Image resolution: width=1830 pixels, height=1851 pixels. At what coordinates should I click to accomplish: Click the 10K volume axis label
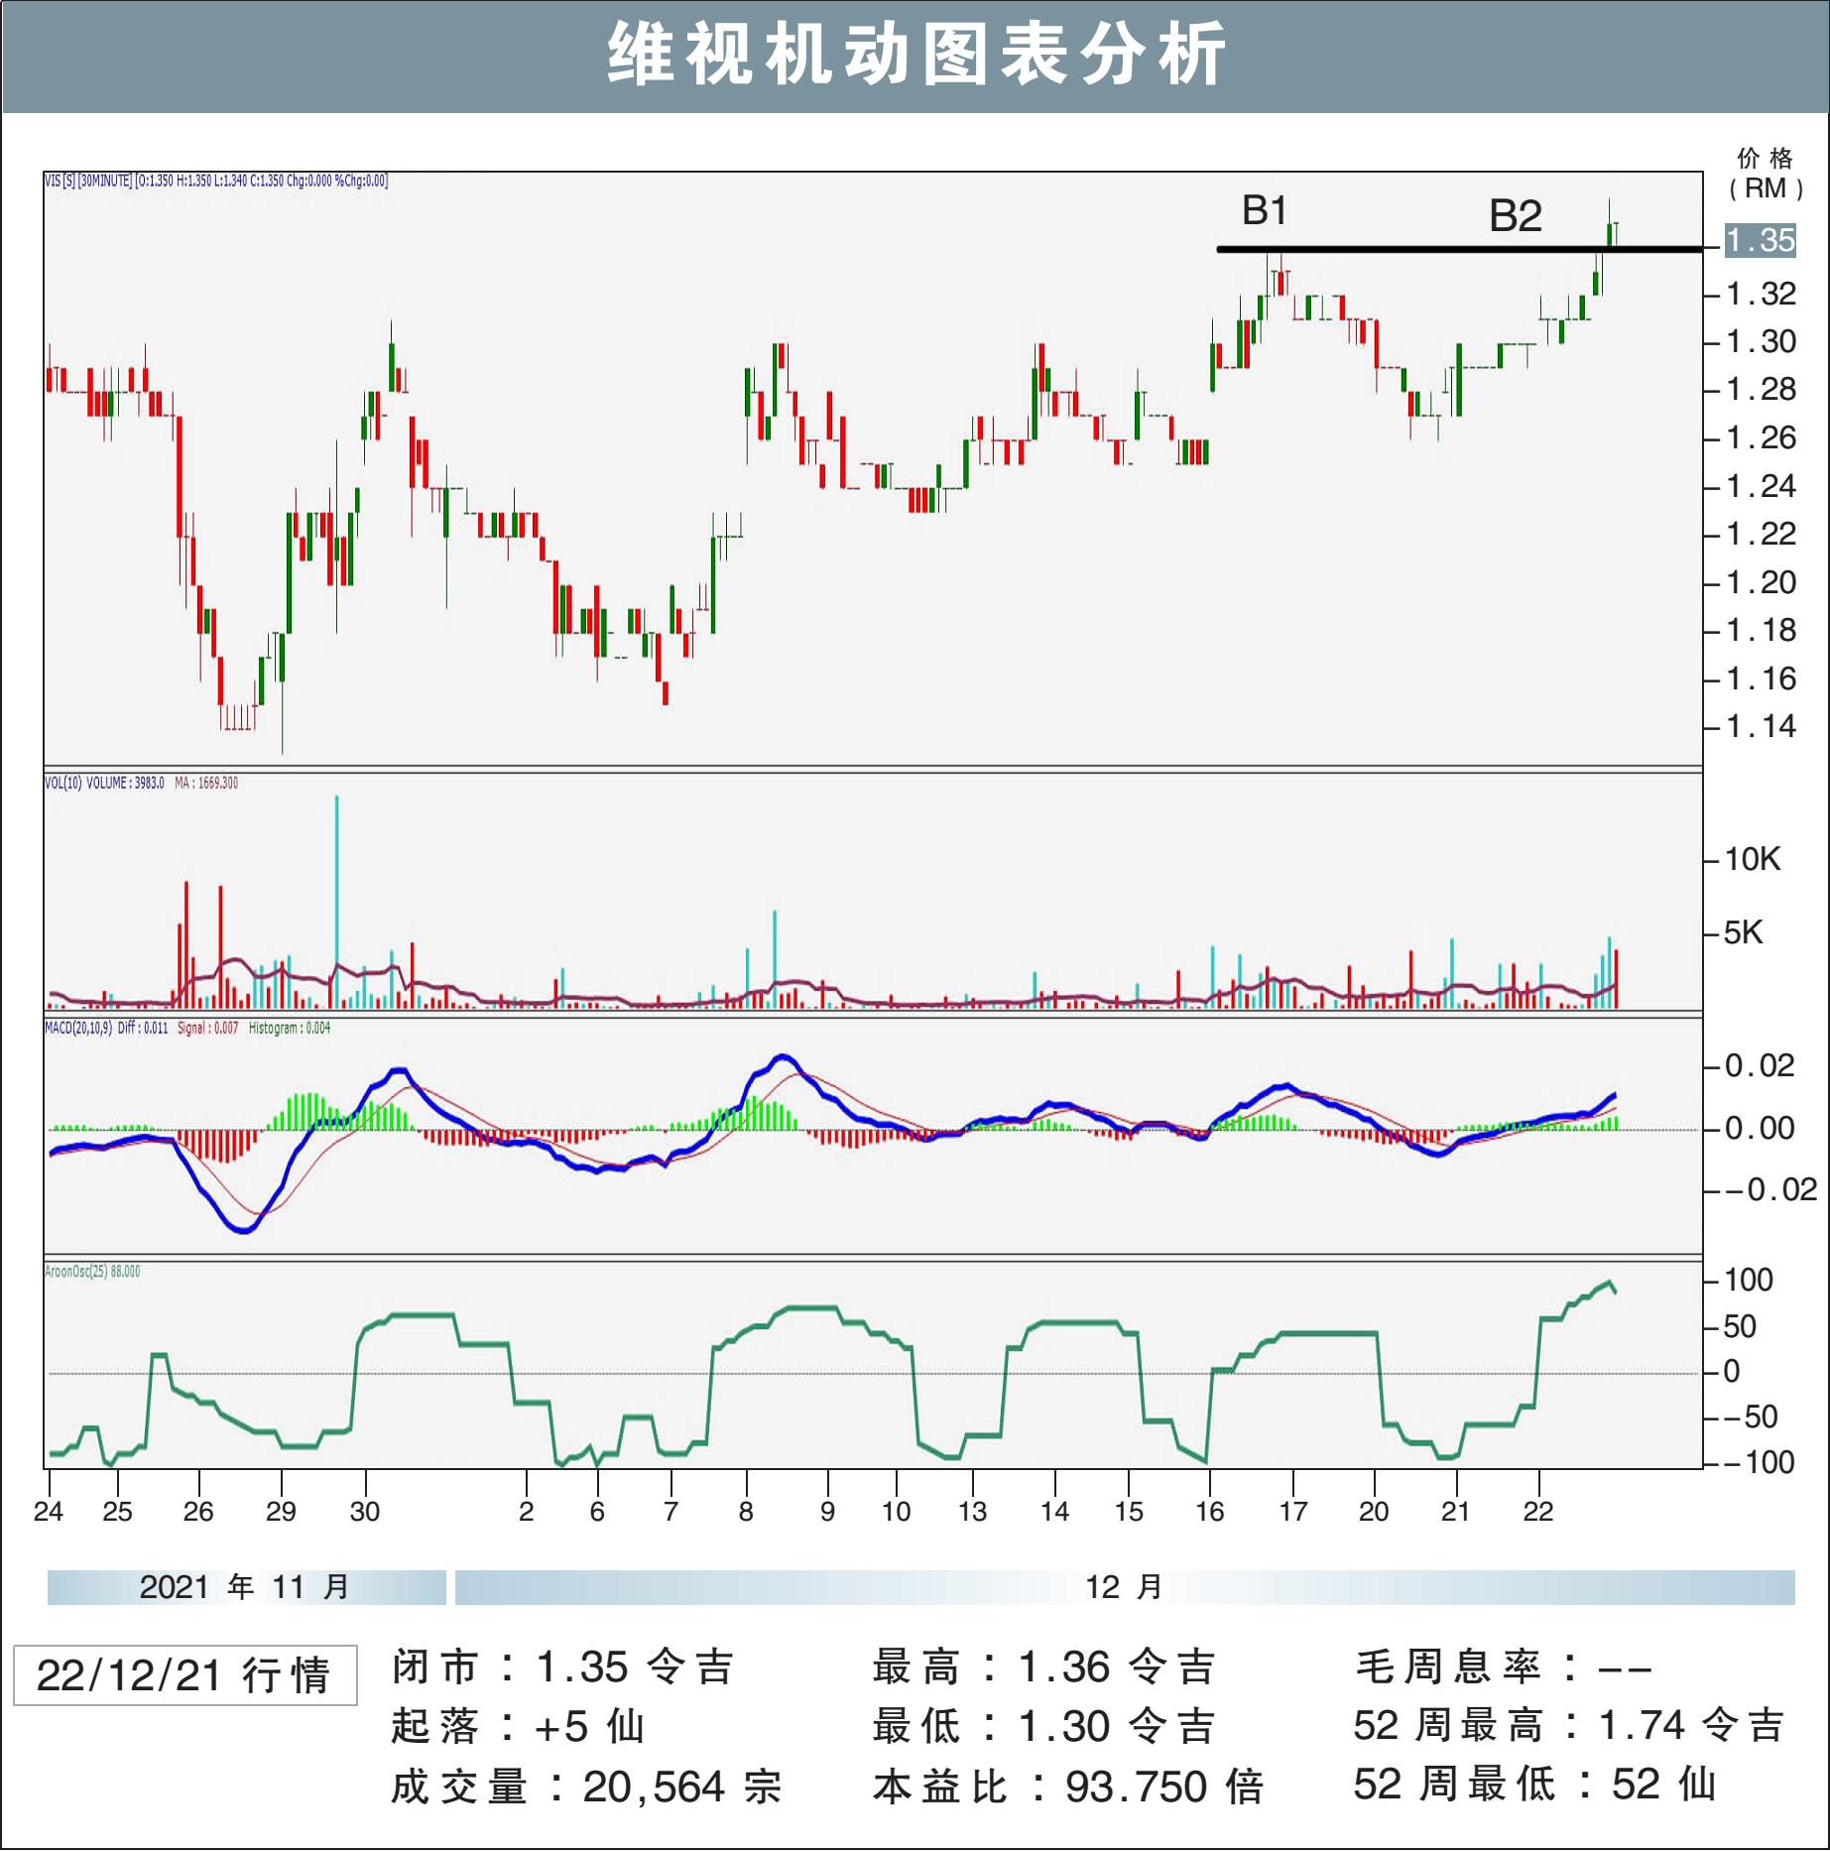click(x=1753, y=859)
